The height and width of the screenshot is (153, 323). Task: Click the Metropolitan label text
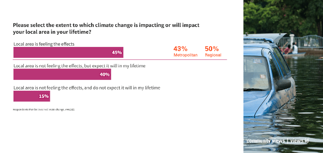185,55
